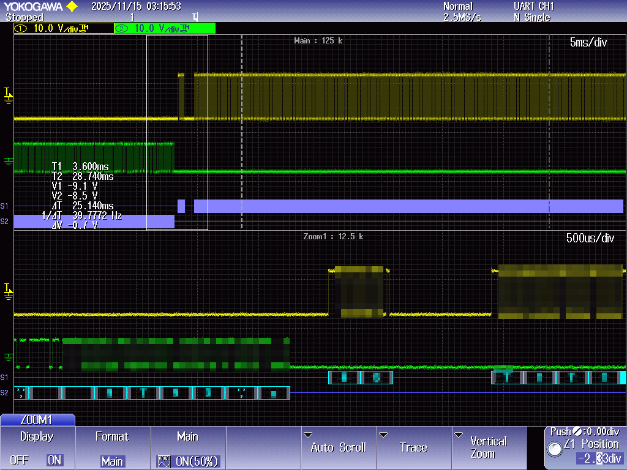Open the Trace selection menu
Image resolution: width=627 pixels, height=470 pixels.
(413, 447)
